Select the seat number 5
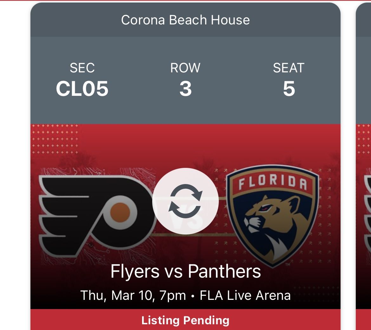 [x=289, y=88]
